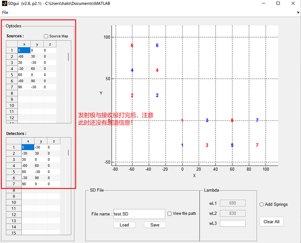Select the Add Springs radio button
Image resolution: width=301 pixels, height=243 pixels.
click(x=261, y=205)
